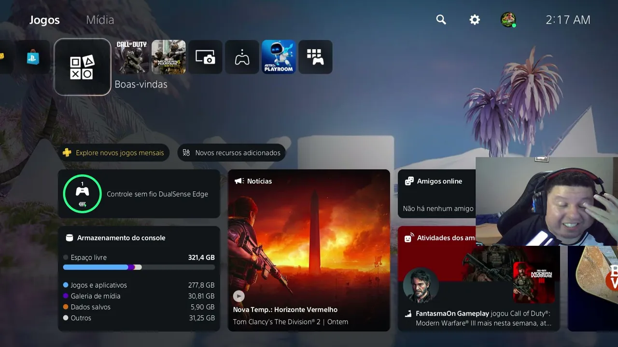Open Search magnifying glass
618x347 pixels.
click(441, 20)
